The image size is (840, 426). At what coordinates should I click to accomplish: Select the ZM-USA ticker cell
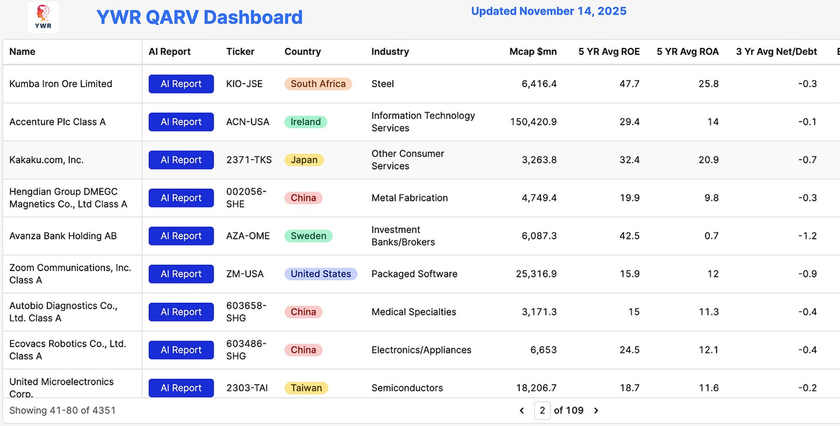245,274
